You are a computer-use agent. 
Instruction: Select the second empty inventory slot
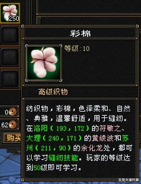(x=10, y=57)
